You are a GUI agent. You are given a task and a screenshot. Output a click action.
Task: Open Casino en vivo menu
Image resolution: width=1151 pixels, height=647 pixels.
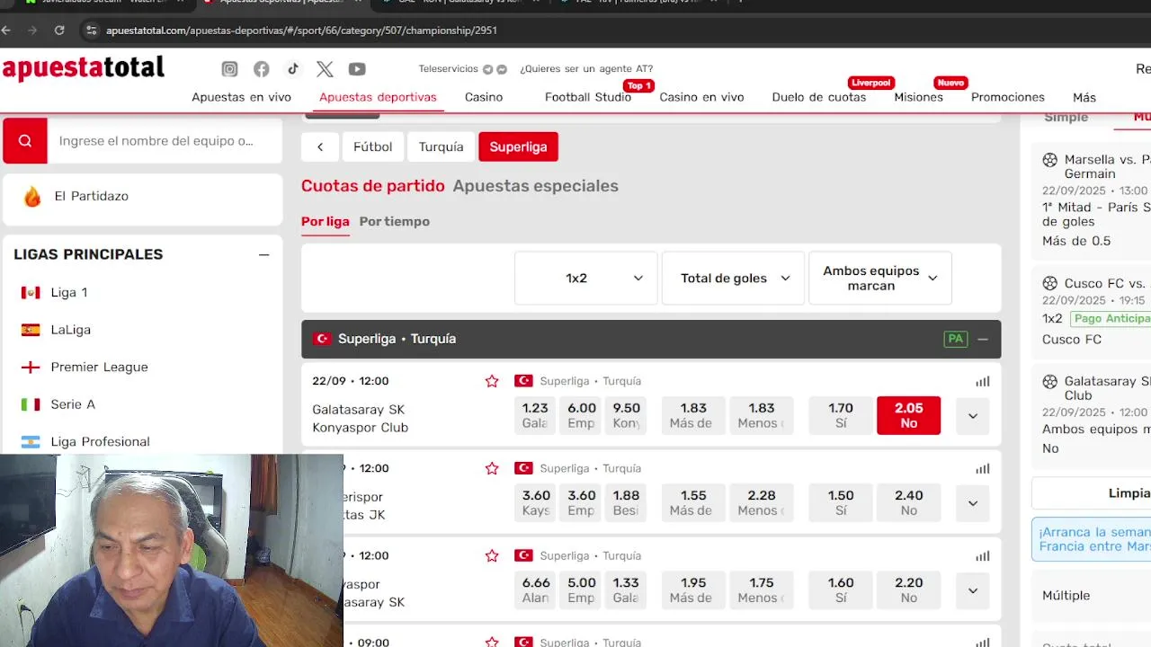[x=701, y=97]
